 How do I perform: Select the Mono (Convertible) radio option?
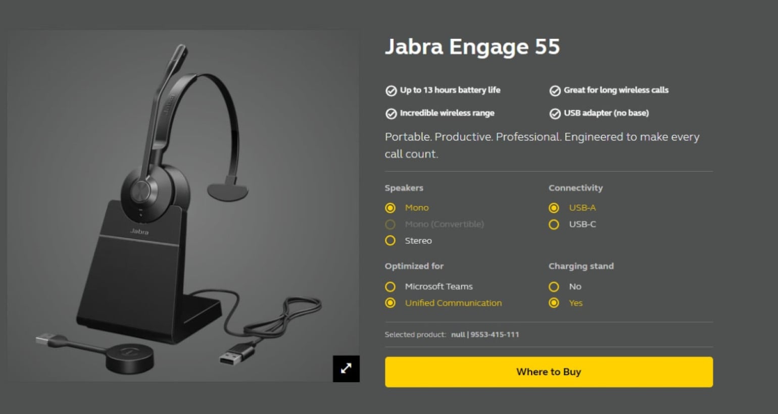[x=390, y=224]
